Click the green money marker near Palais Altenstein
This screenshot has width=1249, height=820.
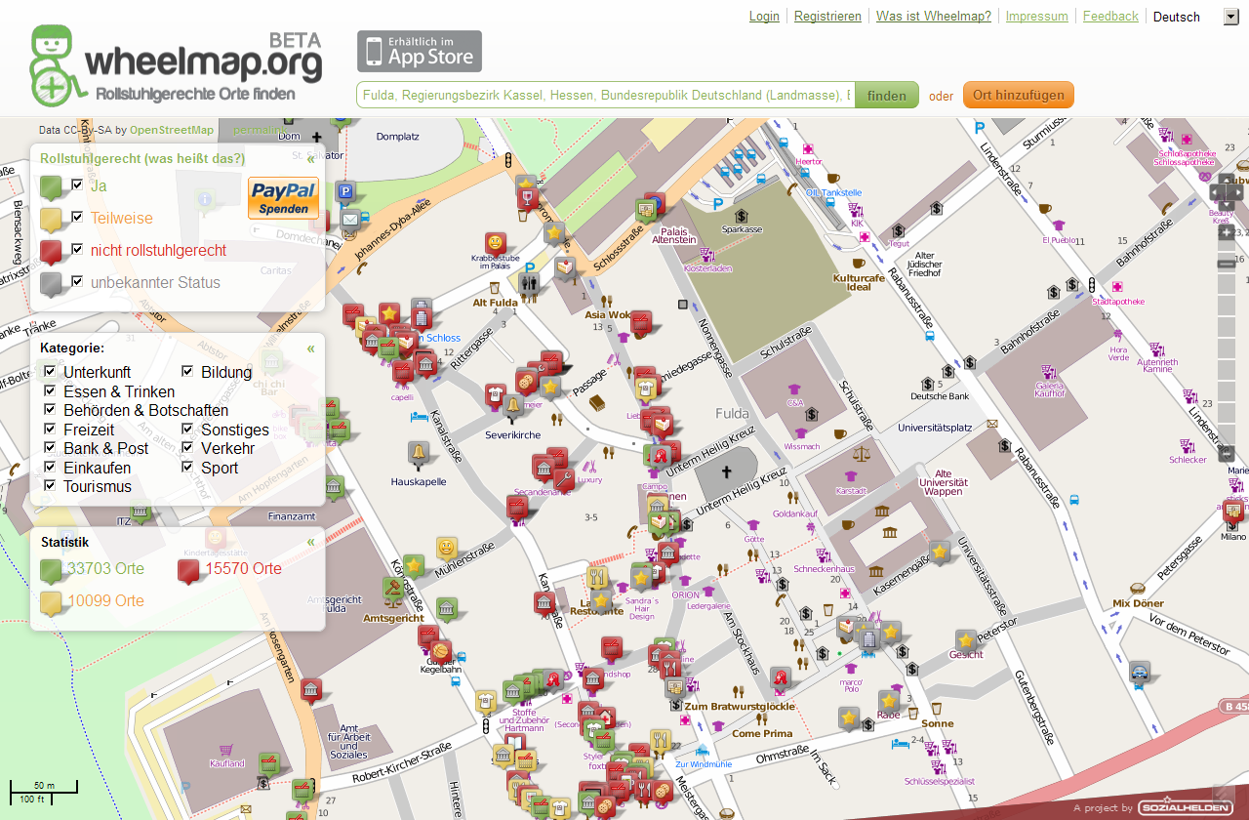pyautogui.click(x=645, y=209)
